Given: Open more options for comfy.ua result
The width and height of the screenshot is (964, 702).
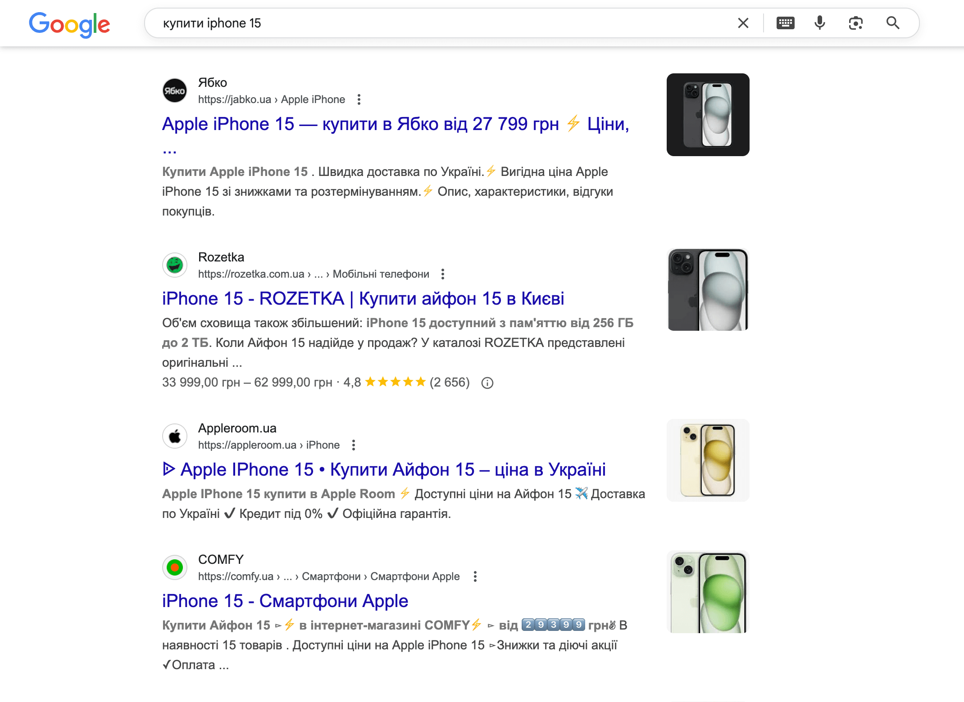Looking at the screenshot, I should point(475,576).
